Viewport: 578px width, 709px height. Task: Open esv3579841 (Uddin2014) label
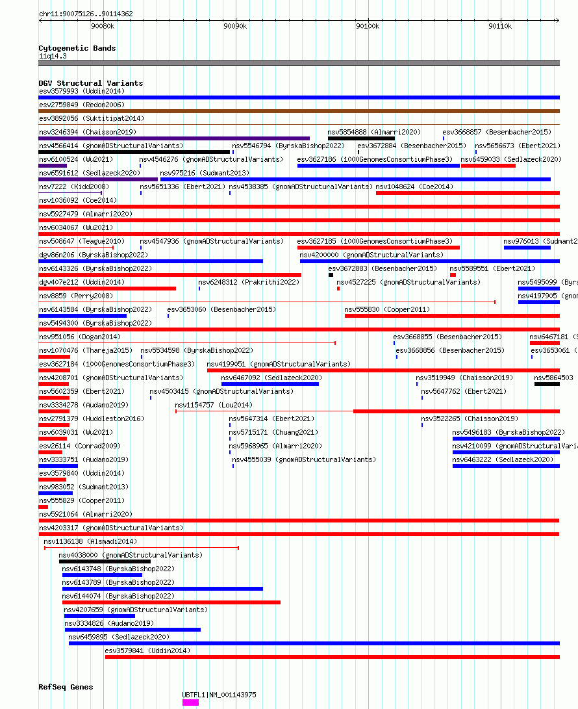tap(148, 651)
